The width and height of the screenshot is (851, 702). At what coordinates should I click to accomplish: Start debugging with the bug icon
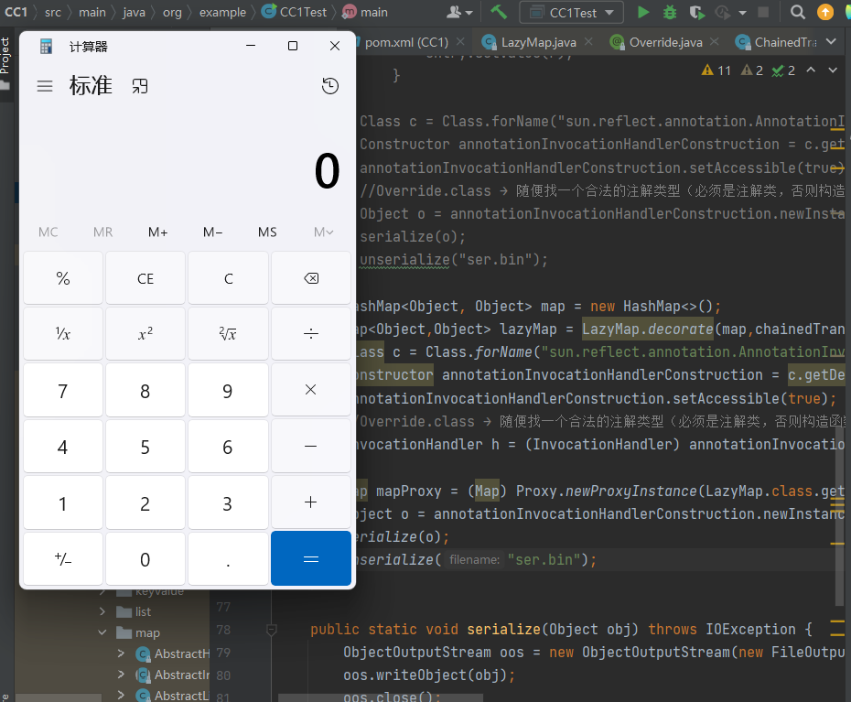click(670, 12)
